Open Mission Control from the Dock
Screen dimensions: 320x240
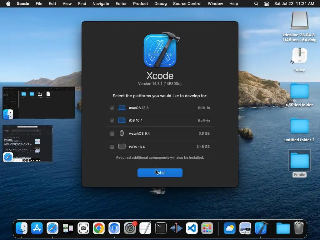[x=68, y=228]
